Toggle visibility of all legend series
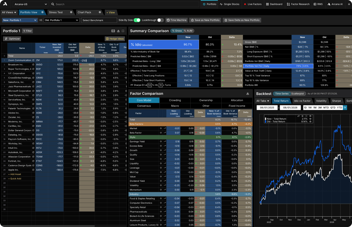Viewport: 352px width, 227px height. click(x=311, y=116)
